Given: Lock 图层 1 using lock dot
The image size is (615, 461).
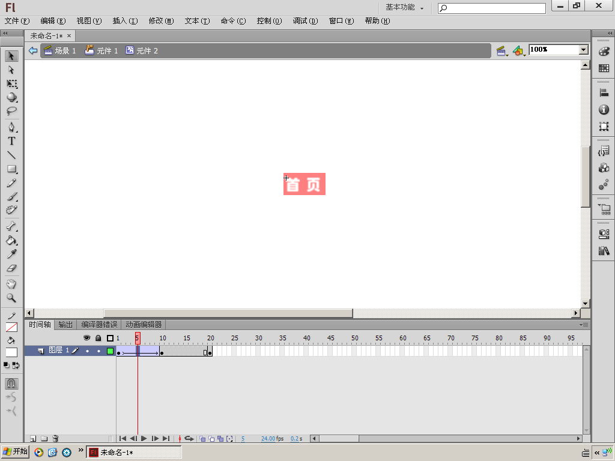Looking at the screenshot, I should pos(98,351).
